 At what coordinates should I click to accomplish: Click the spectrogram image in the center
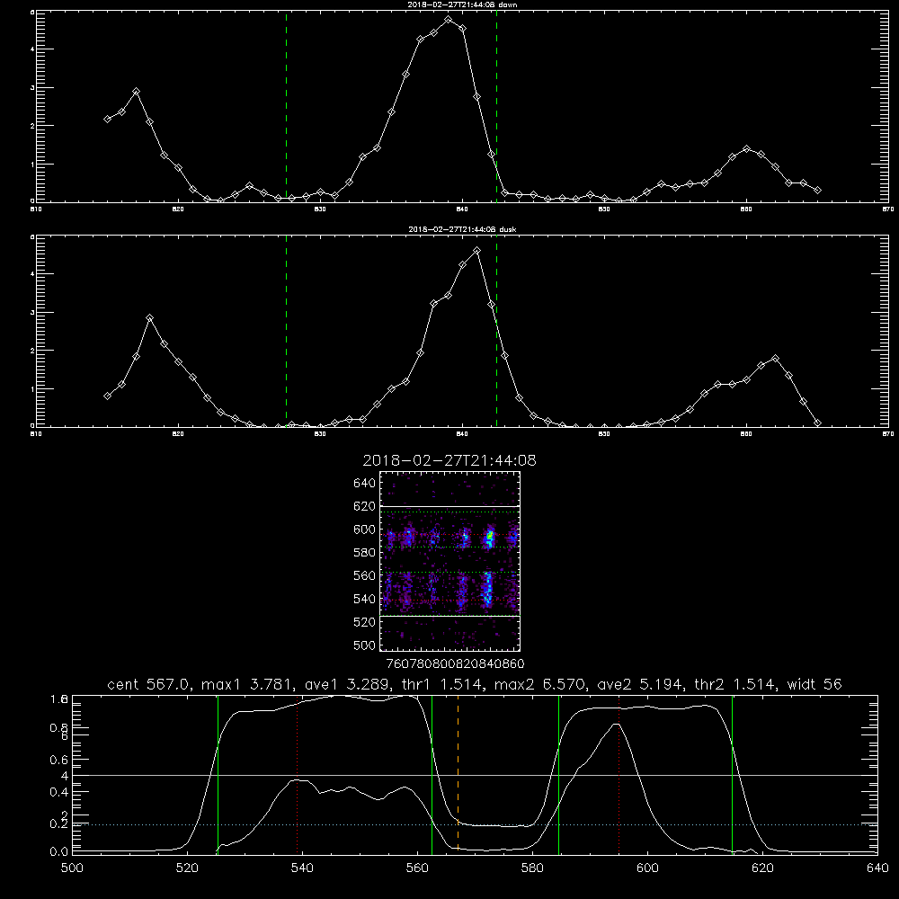point(450,561)
